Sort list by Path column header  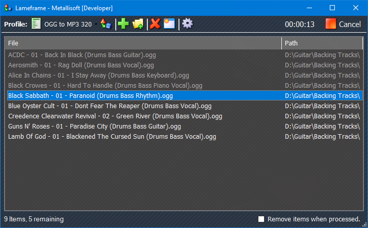pos(321,43)
